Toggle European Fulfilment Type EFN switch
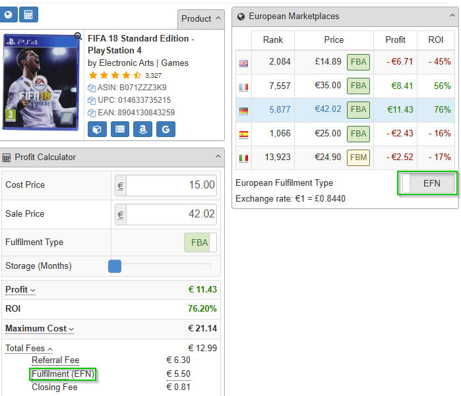 tap(427, 183)
